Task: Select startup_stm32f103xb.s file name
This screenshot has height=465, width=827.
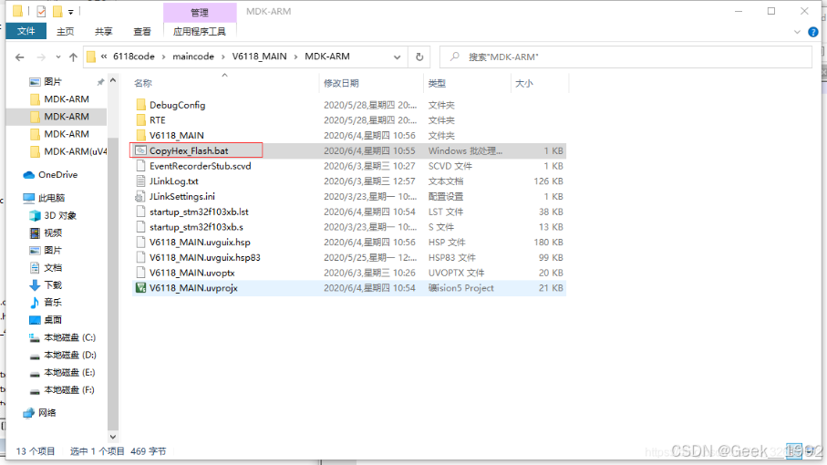Action: [196, 227]
